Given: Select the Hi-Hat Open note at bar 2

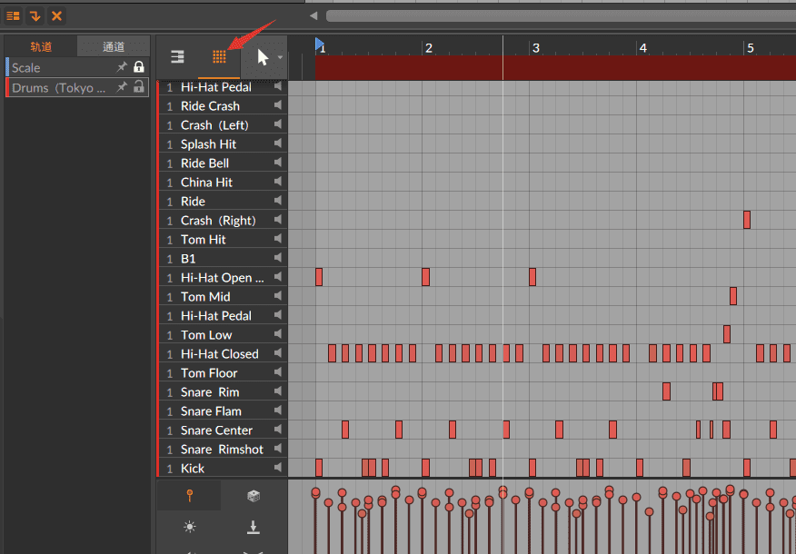Looking at the screenshot, I should (426, 277).
